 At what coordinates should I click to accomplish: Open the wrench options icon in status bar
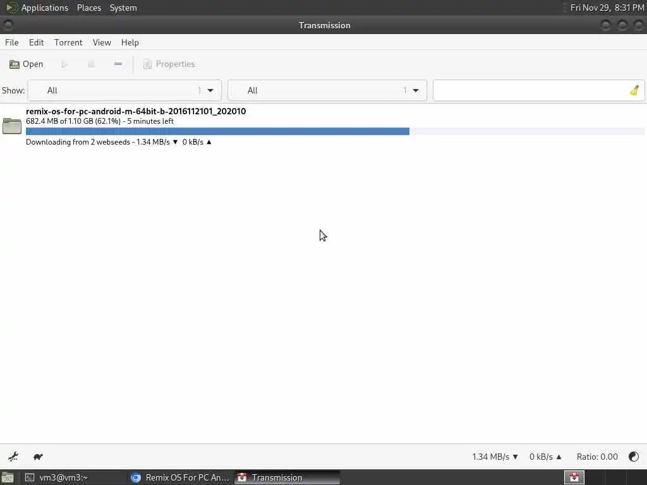(13, 457)
